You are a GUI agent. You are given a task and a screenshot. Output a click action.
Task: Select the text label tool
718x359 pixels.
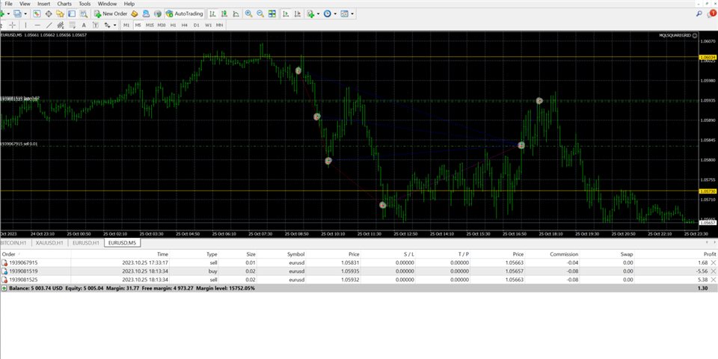(96, 25)
